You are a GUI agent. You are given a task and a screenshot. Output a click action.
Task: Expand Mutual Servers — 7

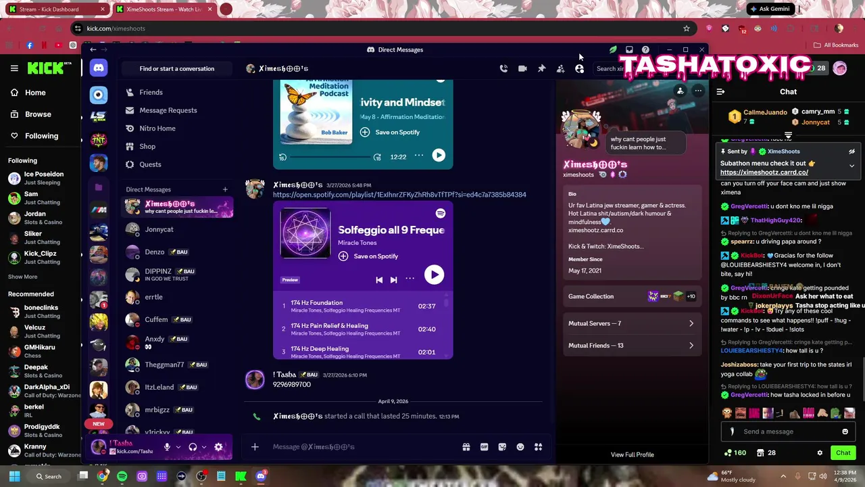pyautogui.click(x=631, y=323)
